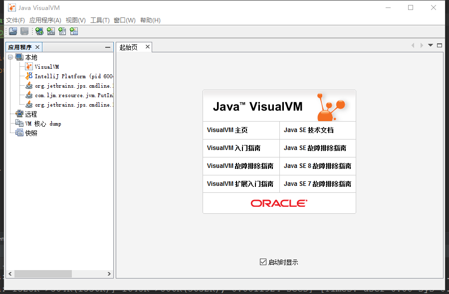
Task: Minimize the 应用程序 side panel
Action: click(108, 47)
